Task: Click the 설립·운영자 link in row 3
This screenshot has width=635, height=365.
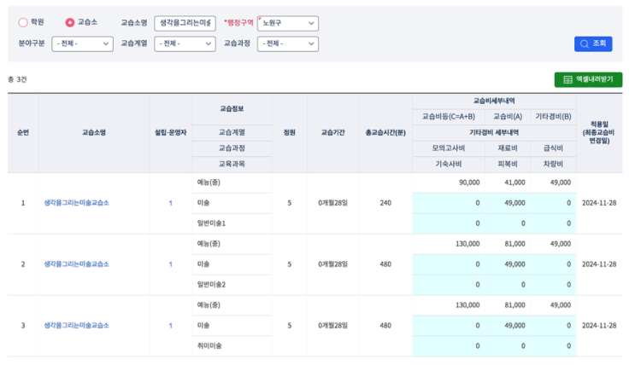Action: point(170,326)
